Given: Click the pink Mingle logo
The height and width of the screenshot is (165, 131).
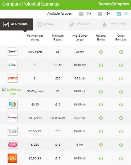Looking at the screenshot, I should tap(12, 145).
